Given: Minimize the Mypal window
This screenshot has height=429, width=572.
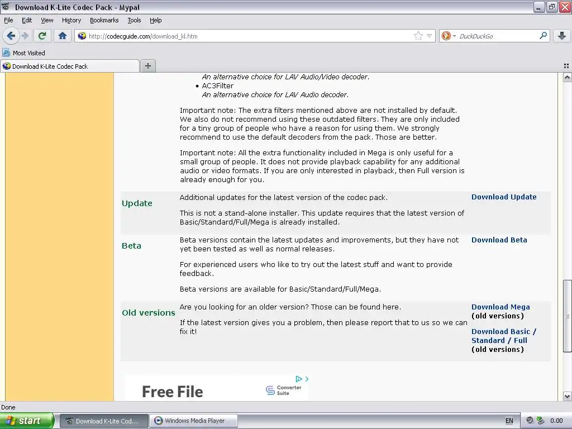Looking at the screenshot, I should [x=538, y=7].
